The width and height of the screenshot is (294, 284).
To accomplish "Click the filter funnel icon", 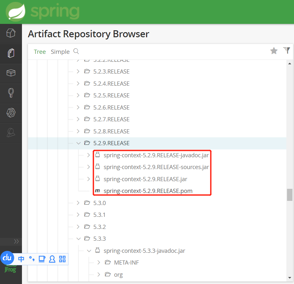I will pos(287,50).
